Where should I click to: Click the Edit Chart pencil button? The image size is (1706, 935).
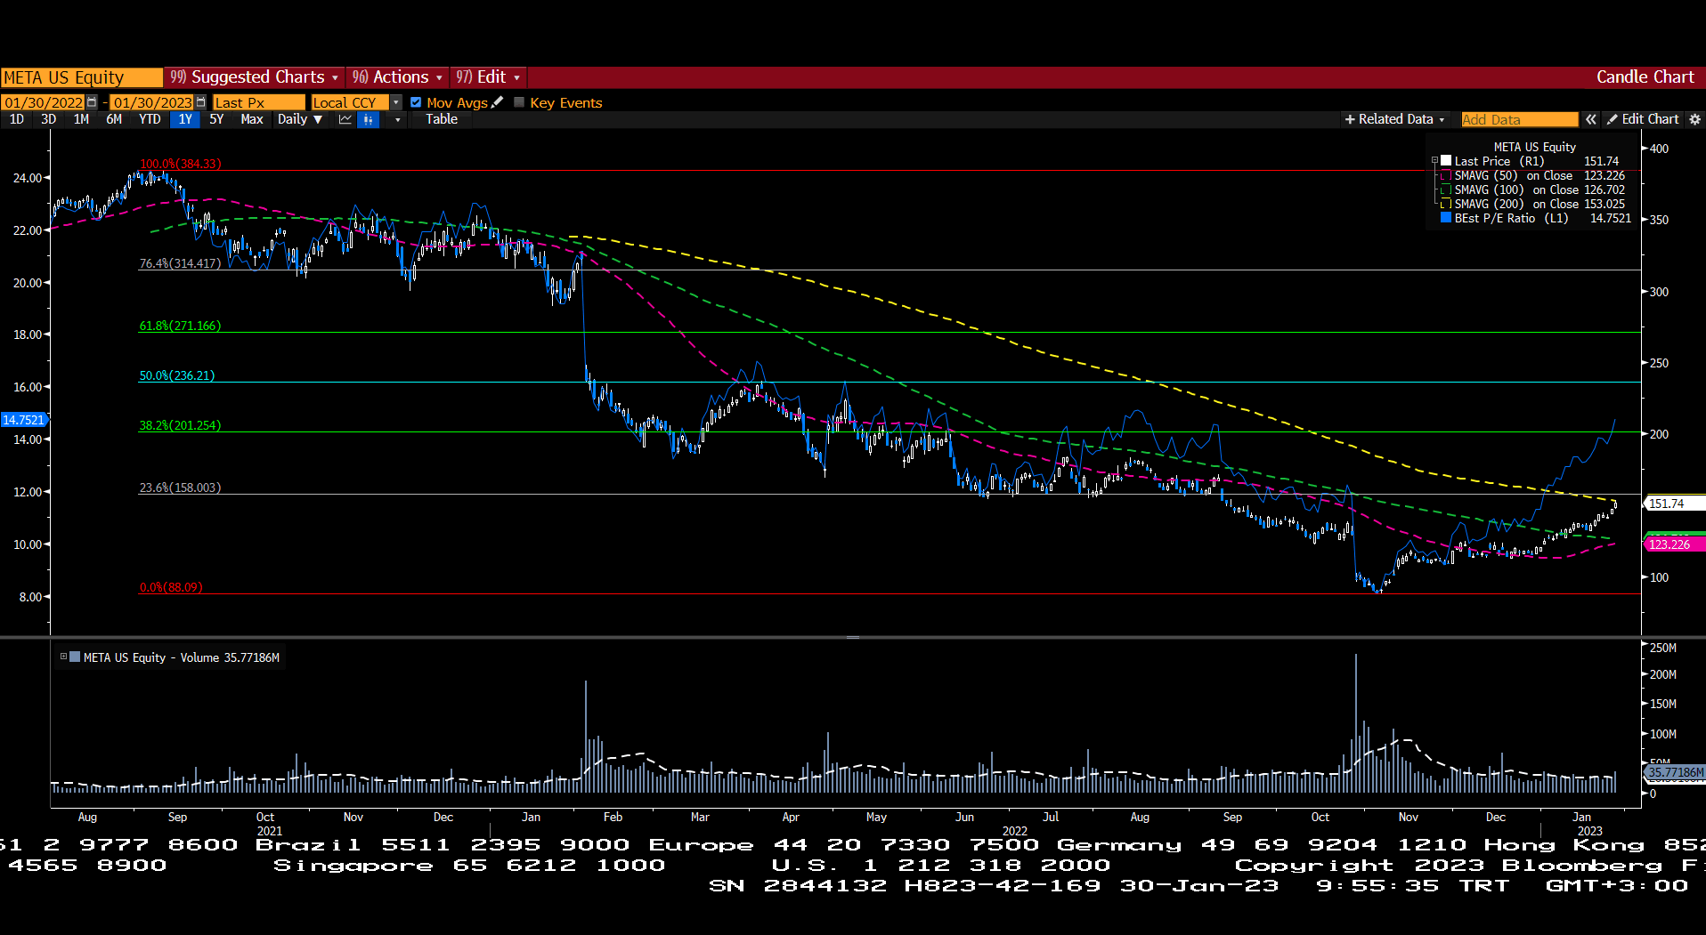point(1643,119)
